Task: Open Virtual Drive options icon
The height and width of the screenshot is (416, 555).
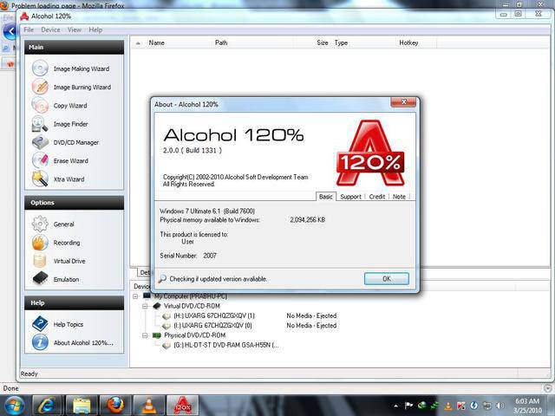Action: point(40,261)
